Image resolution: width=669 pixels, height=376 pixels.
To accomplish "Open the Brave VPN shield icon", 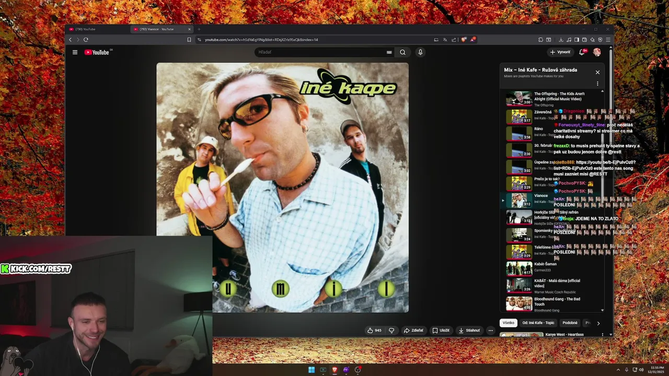I will pos(600,40).
